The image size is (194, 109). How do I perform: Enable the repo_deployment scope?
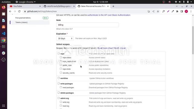tap(61, 61)
